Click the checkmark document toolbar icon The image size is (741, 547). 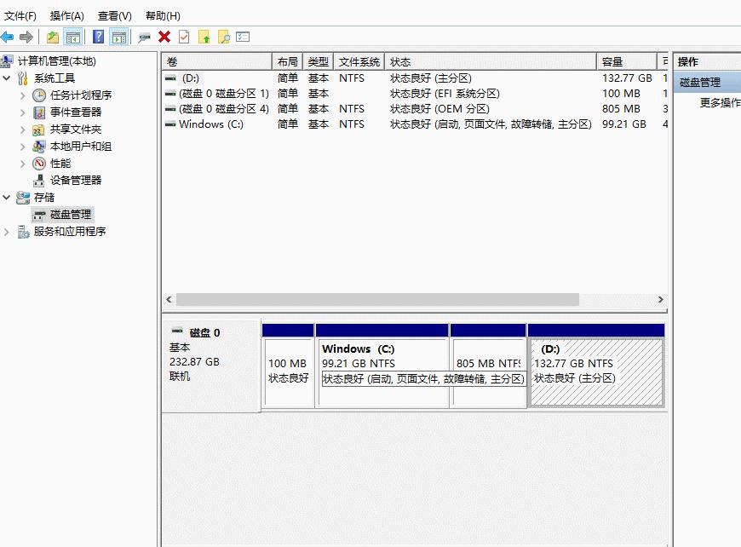tap(184, 37)
